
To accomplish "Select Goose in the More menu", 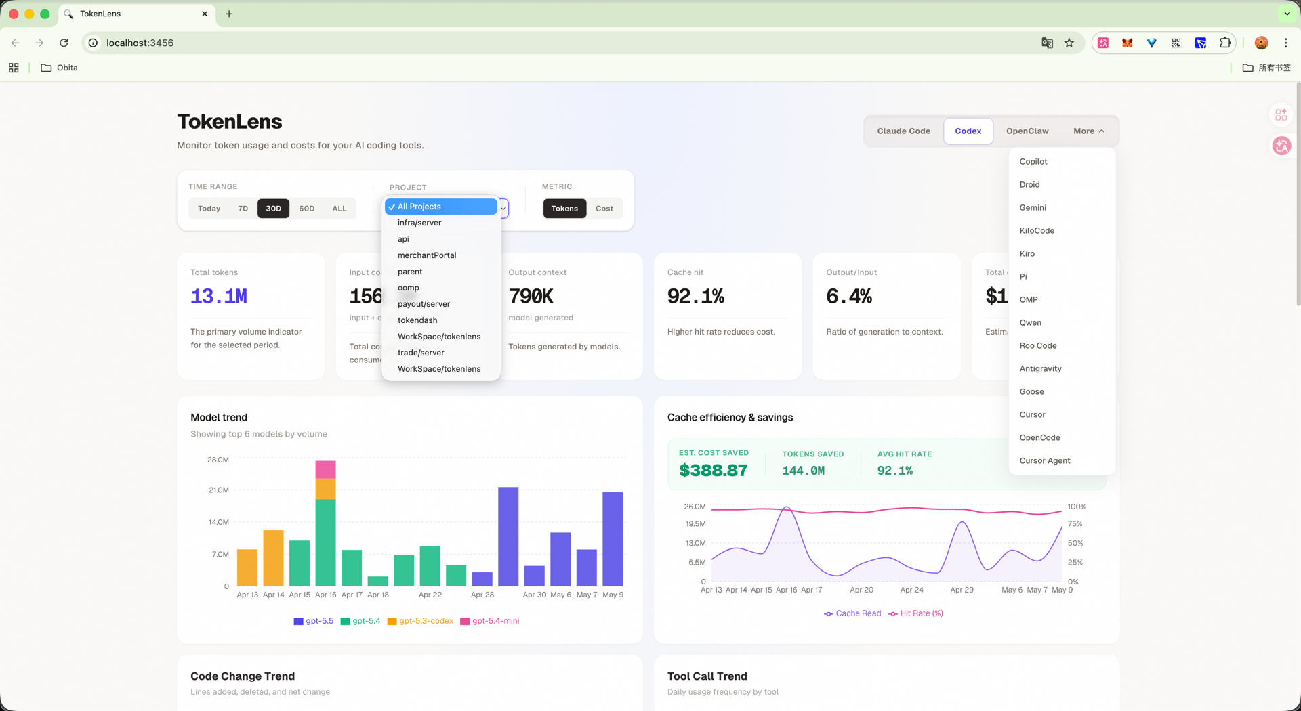I will pos(1061,392).
